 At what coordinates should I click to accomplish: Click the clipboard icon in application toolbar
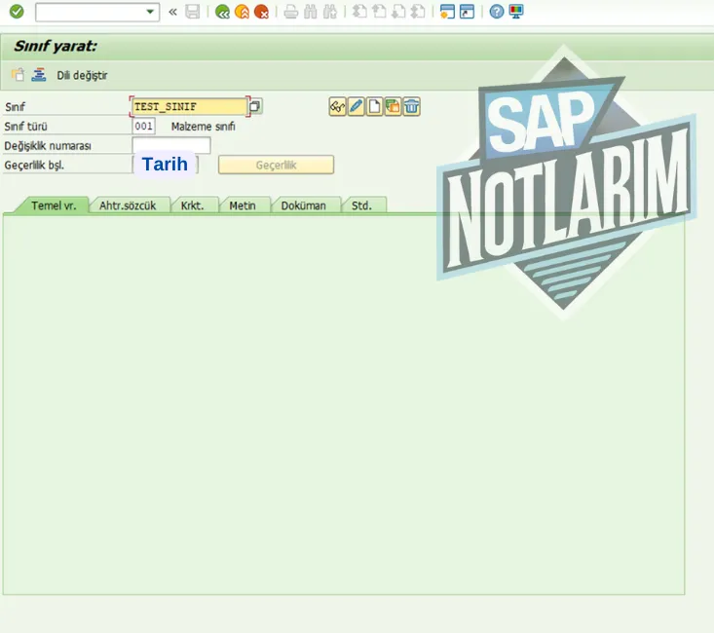point(18,75)
